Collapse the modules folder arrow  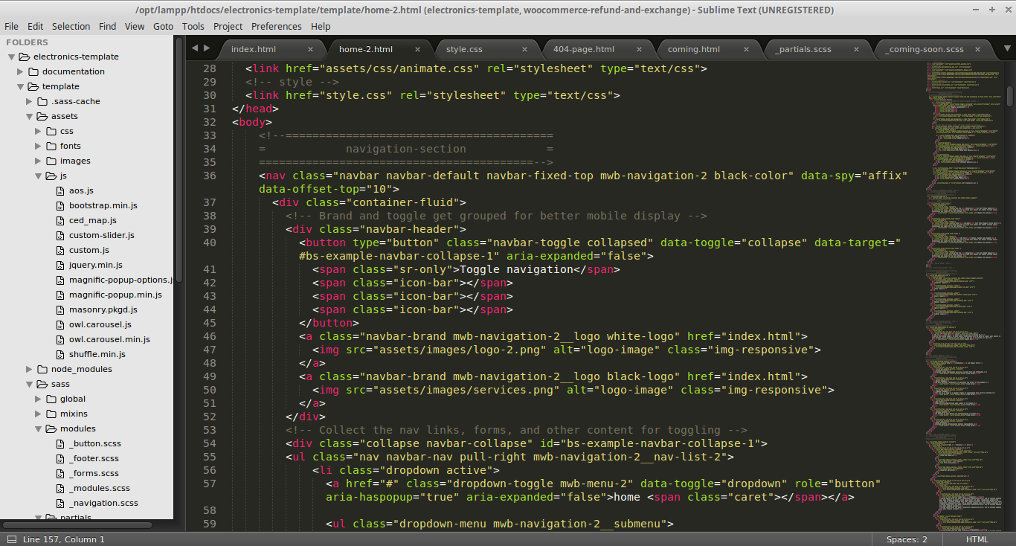tap(38, 428)
